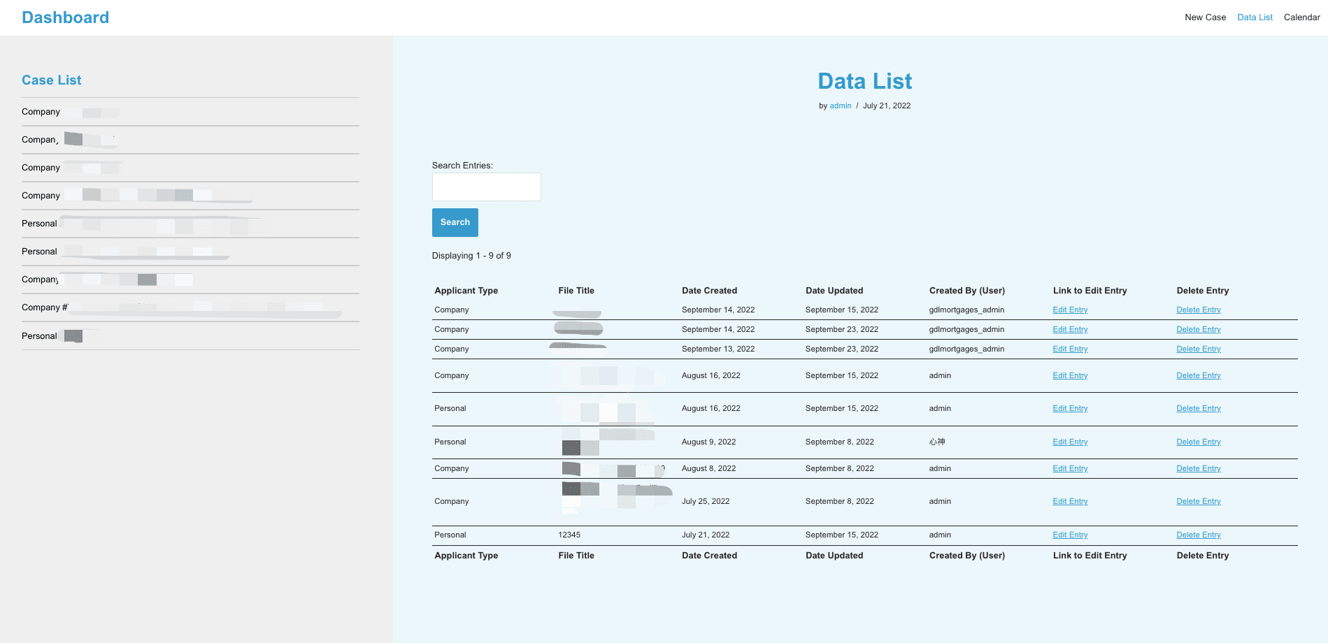Click the top 'Date Updated' column header
The width and height of the screenshot is (1328, 643).
pyautogui.click(x=834, y=291)
